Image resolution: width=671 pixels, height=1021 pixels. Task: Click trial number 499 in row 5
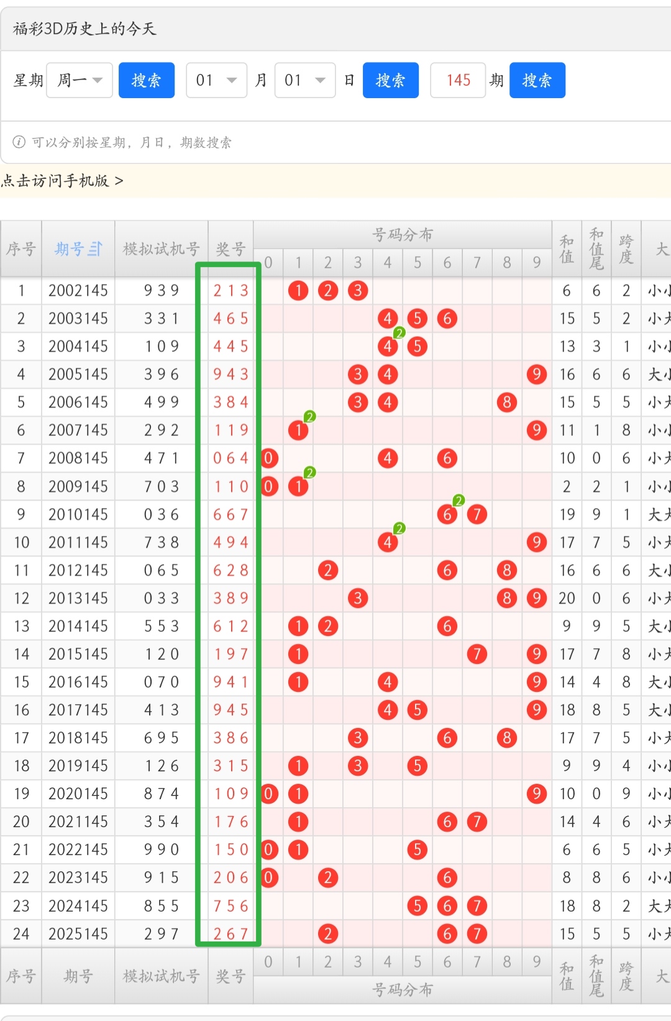coord(162,402)
